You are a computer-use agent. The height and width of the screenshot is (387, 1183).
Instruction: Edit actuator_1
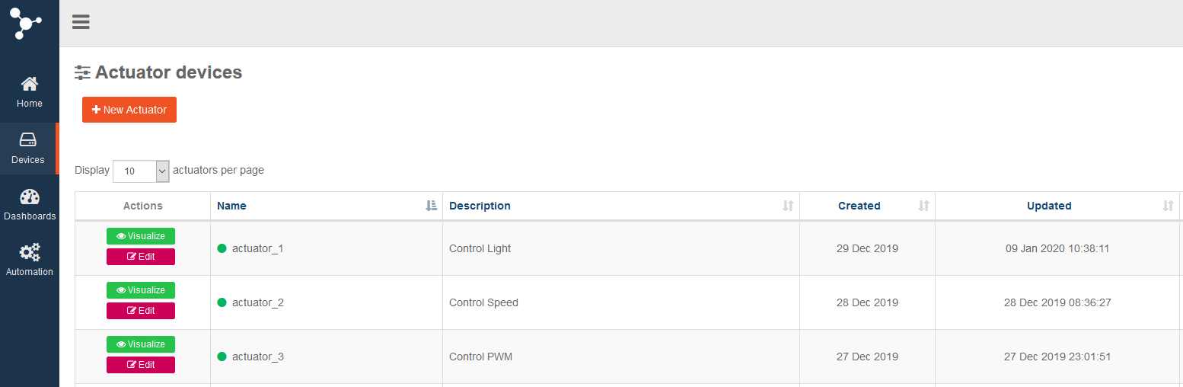coord(141,257)
